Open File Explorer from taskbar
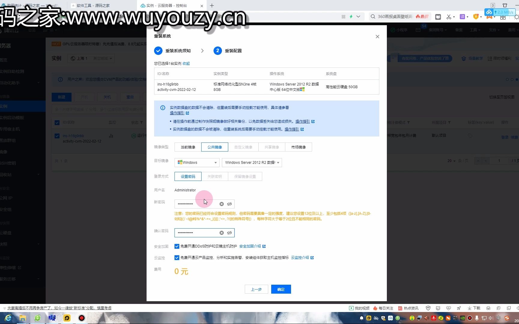Viewport: 519px width, 324px height. (x=23, y=318)
